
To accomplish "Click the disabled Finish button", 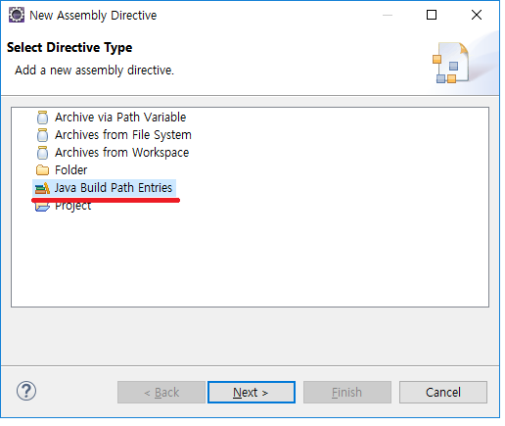I will coord(347,392).
